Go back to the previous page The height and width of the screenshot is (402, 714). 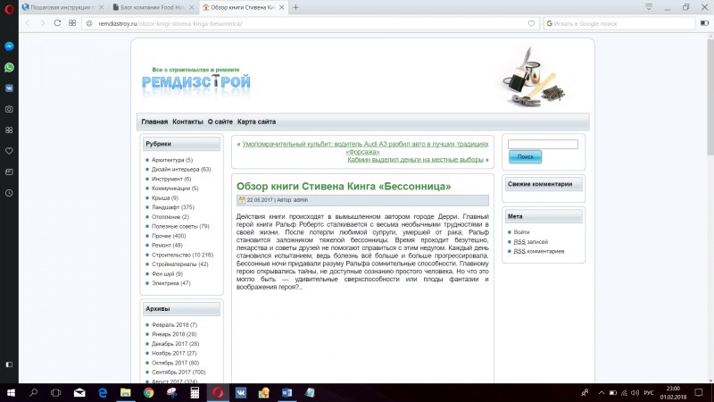point(28,23)
